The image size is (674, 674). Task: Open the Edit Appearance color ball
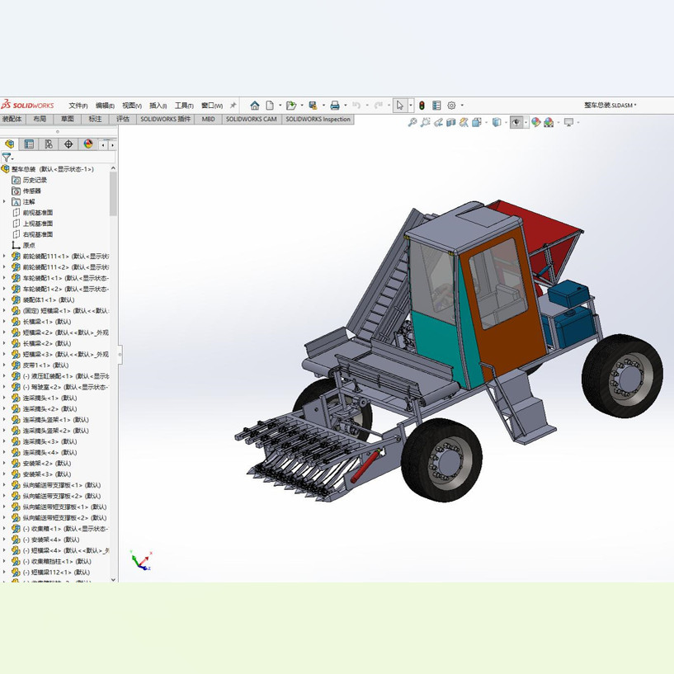[x=535, y=122]
